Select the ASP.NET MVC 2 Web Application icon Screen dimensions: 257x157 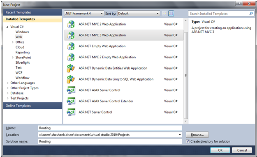(x=71, y=24)
